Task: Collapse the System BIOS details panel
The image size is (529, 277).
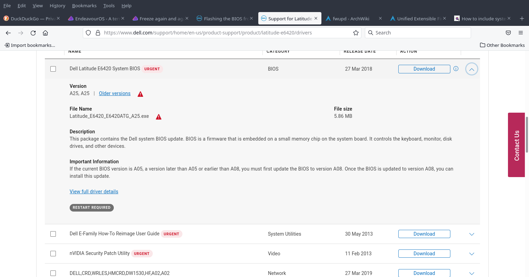Action: 472,69
